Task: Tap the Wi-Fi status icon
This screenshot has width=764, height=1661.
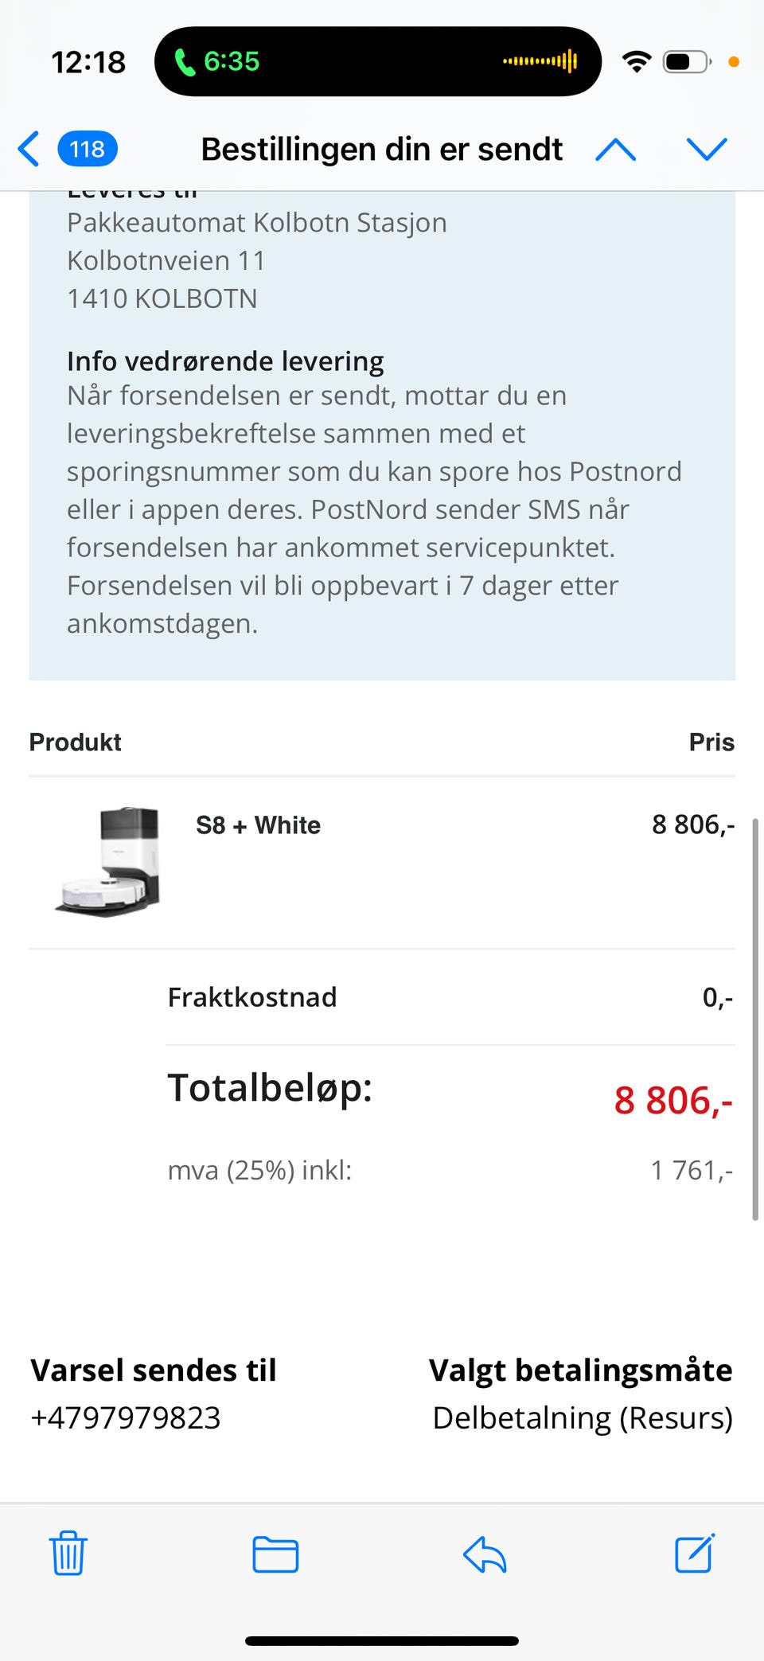Action: point(636,61)
